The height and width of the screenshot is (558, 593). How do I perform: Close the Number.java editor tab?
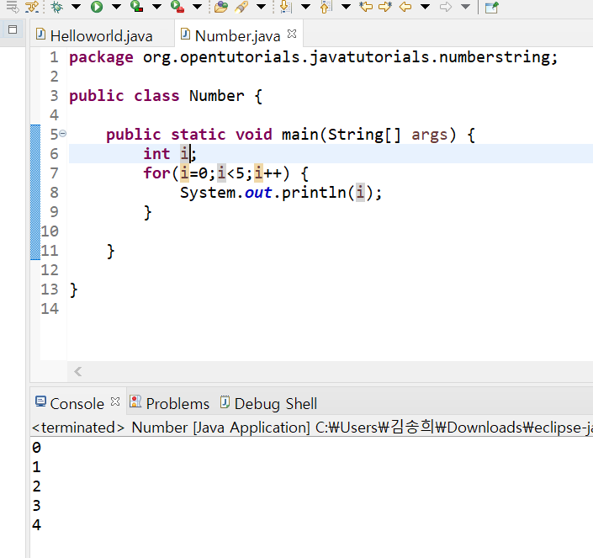tap(292, 34)
